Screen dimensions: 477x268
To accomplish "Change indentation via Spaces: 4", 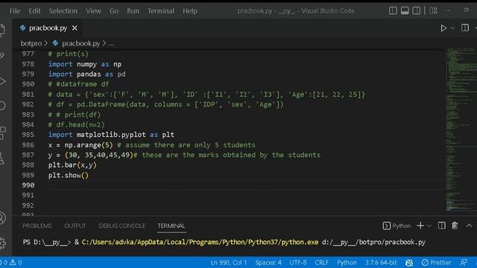I will pyautogui.click(x=268, y=262).
